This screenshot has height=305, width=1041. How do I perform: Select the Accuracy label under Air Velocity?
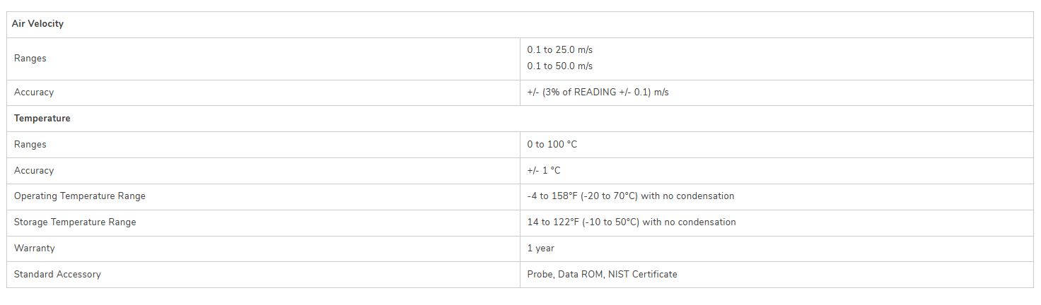[x=33, y=92]
